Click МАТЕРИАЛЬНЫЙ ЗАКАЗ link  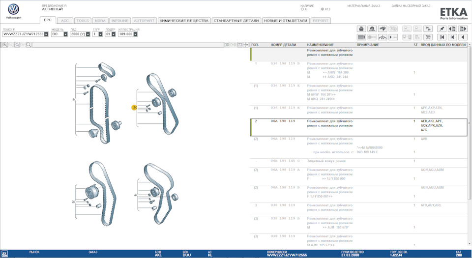pos(363,6)
